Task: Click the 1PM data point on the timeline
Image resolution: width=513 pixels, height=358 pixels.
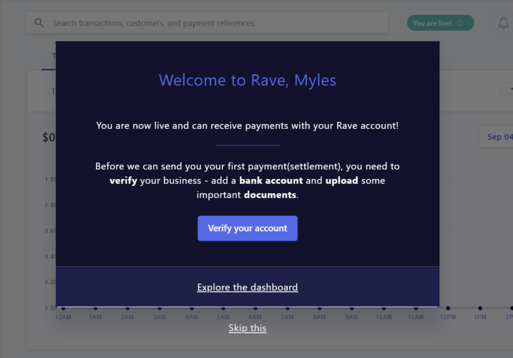Action: 479,308
